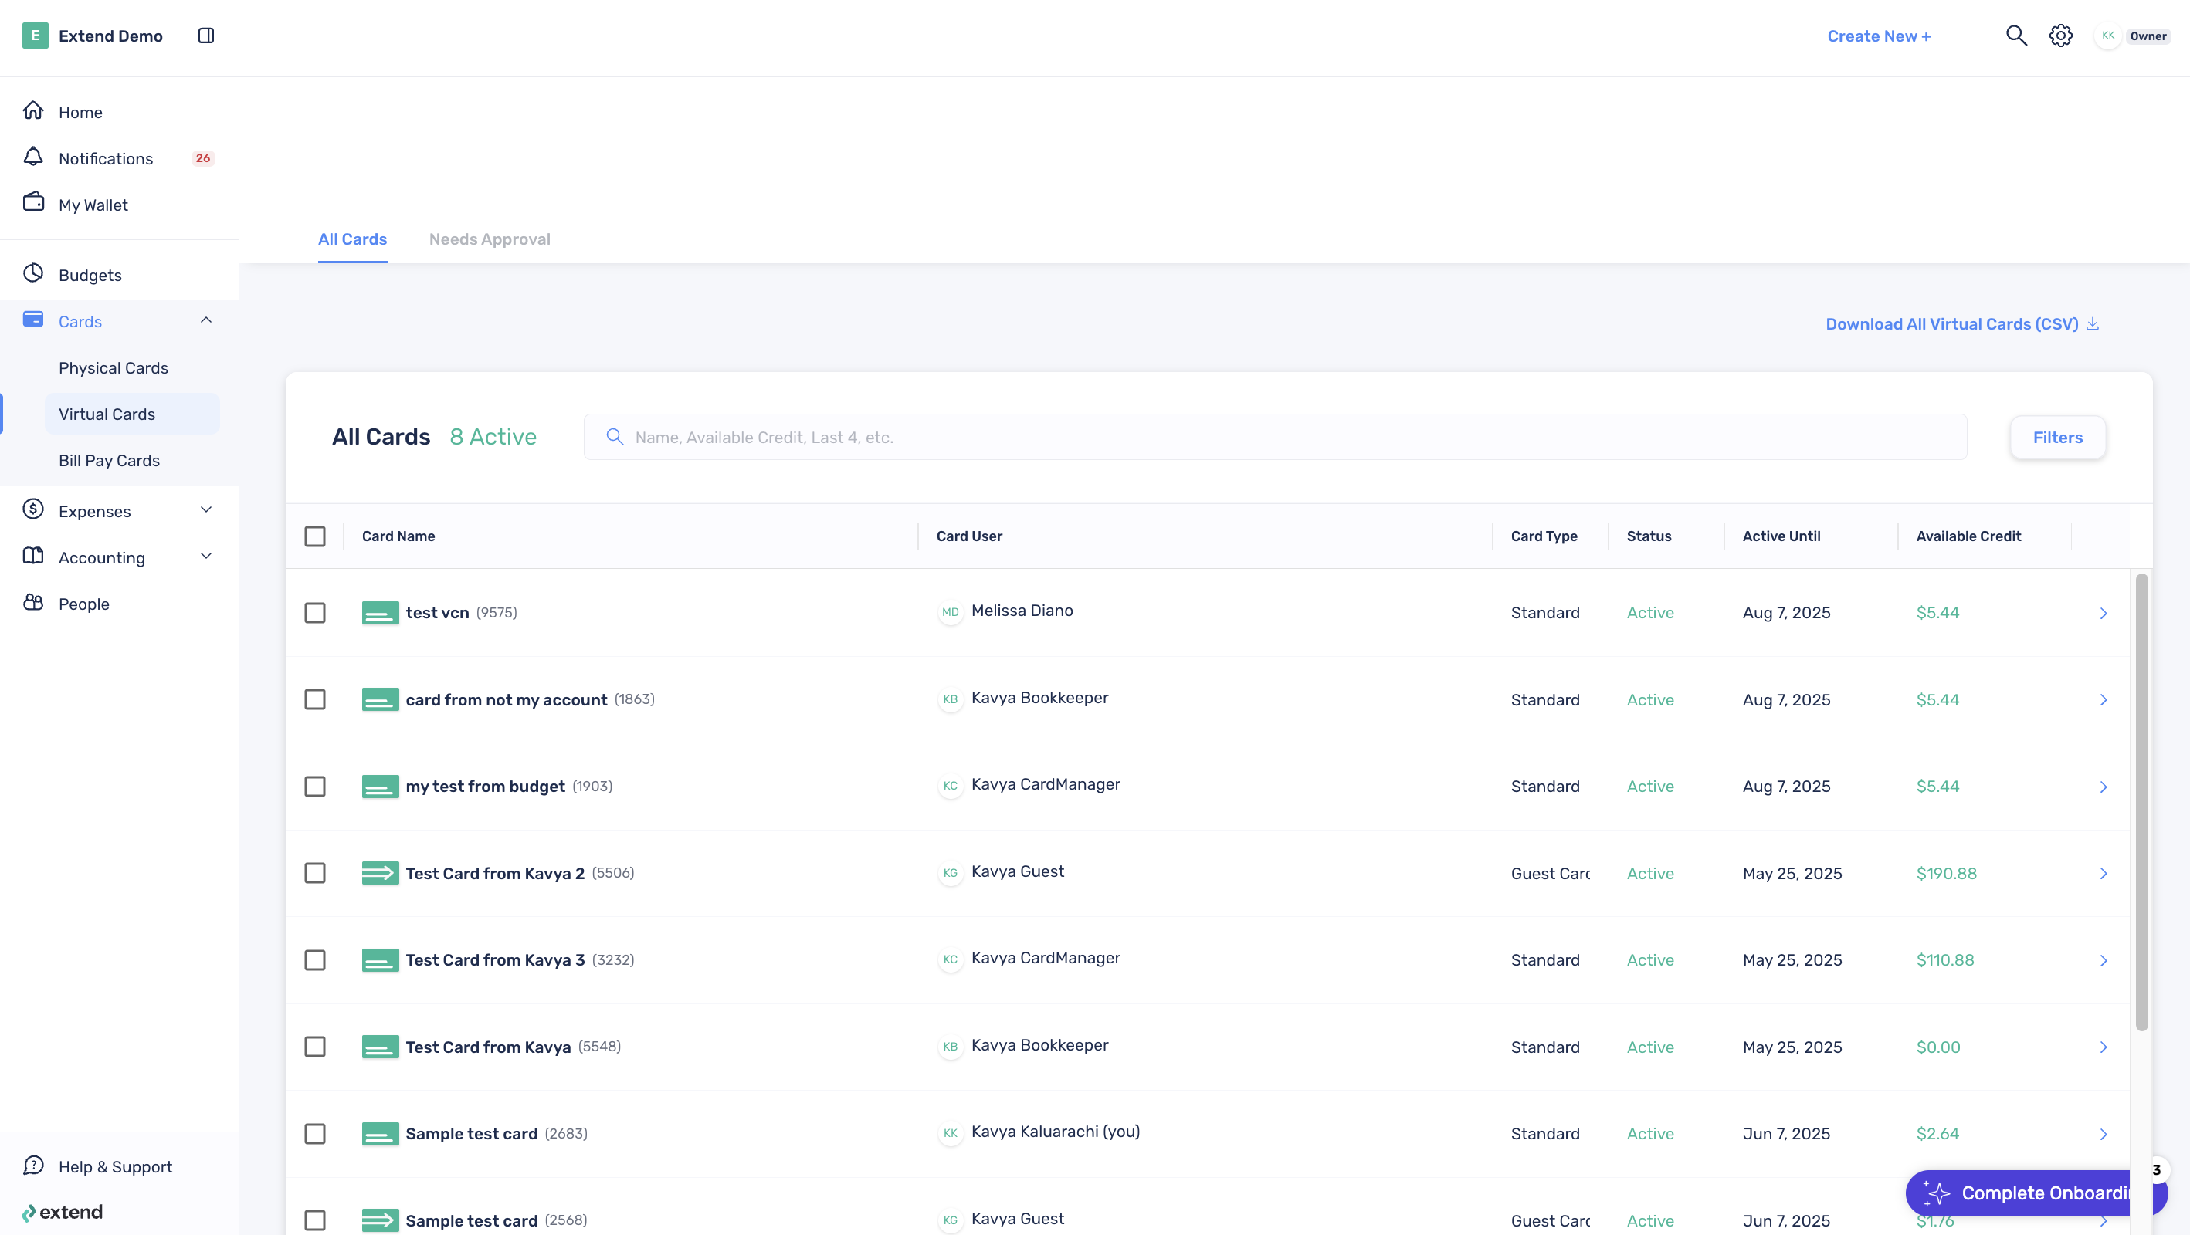Check the box for card from not my account
2190x1235 pixels.
coord(314,699)
